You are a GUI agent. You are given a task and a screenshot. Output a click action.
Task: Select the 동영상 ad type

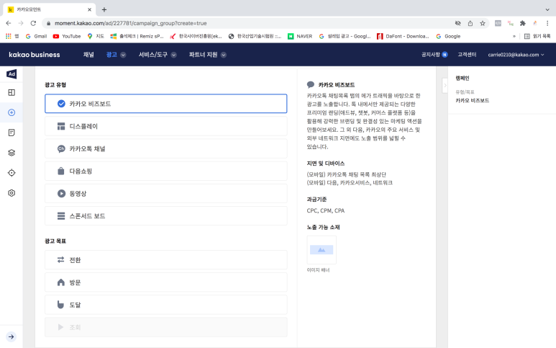166,193
